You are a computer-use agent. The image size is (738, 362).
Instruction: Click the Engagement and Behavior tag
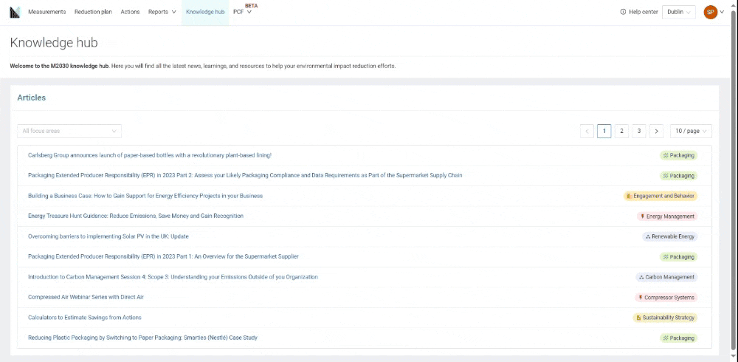[661, 196]
